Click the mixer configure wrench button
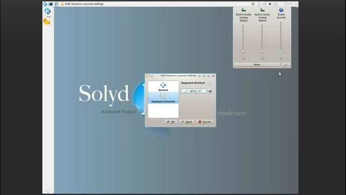This screenshot has width=346, height=195. [x=285, y=65]
